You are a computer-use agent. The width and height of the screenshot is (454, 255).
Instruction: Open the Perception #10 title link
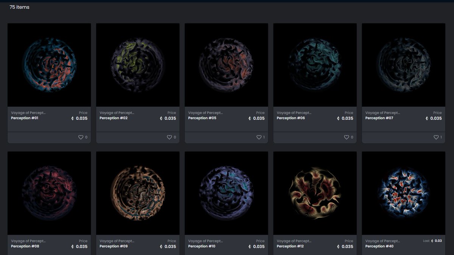tap(202, 246)
